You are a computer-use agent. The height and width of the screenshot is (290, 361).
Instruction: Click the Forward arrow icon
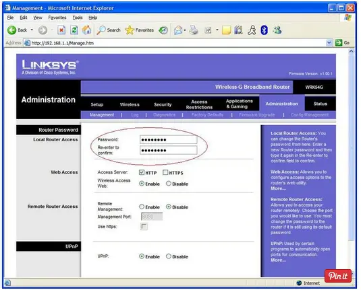[43, 30]
